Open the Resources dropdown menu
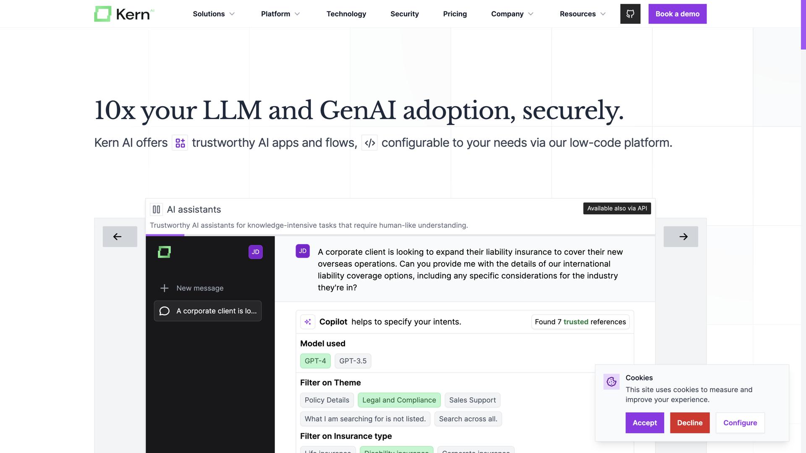806x453 pixels. point(583,14)
